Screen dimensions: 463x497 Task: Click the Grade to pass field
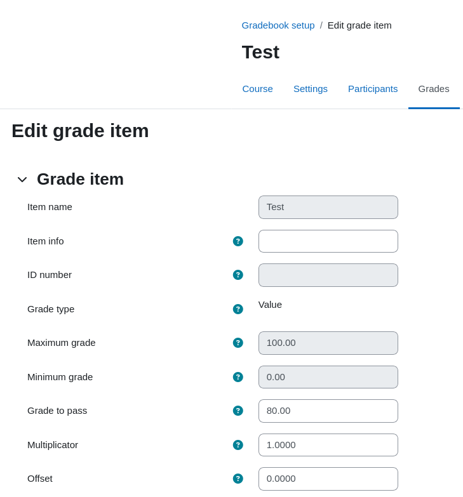328,411
